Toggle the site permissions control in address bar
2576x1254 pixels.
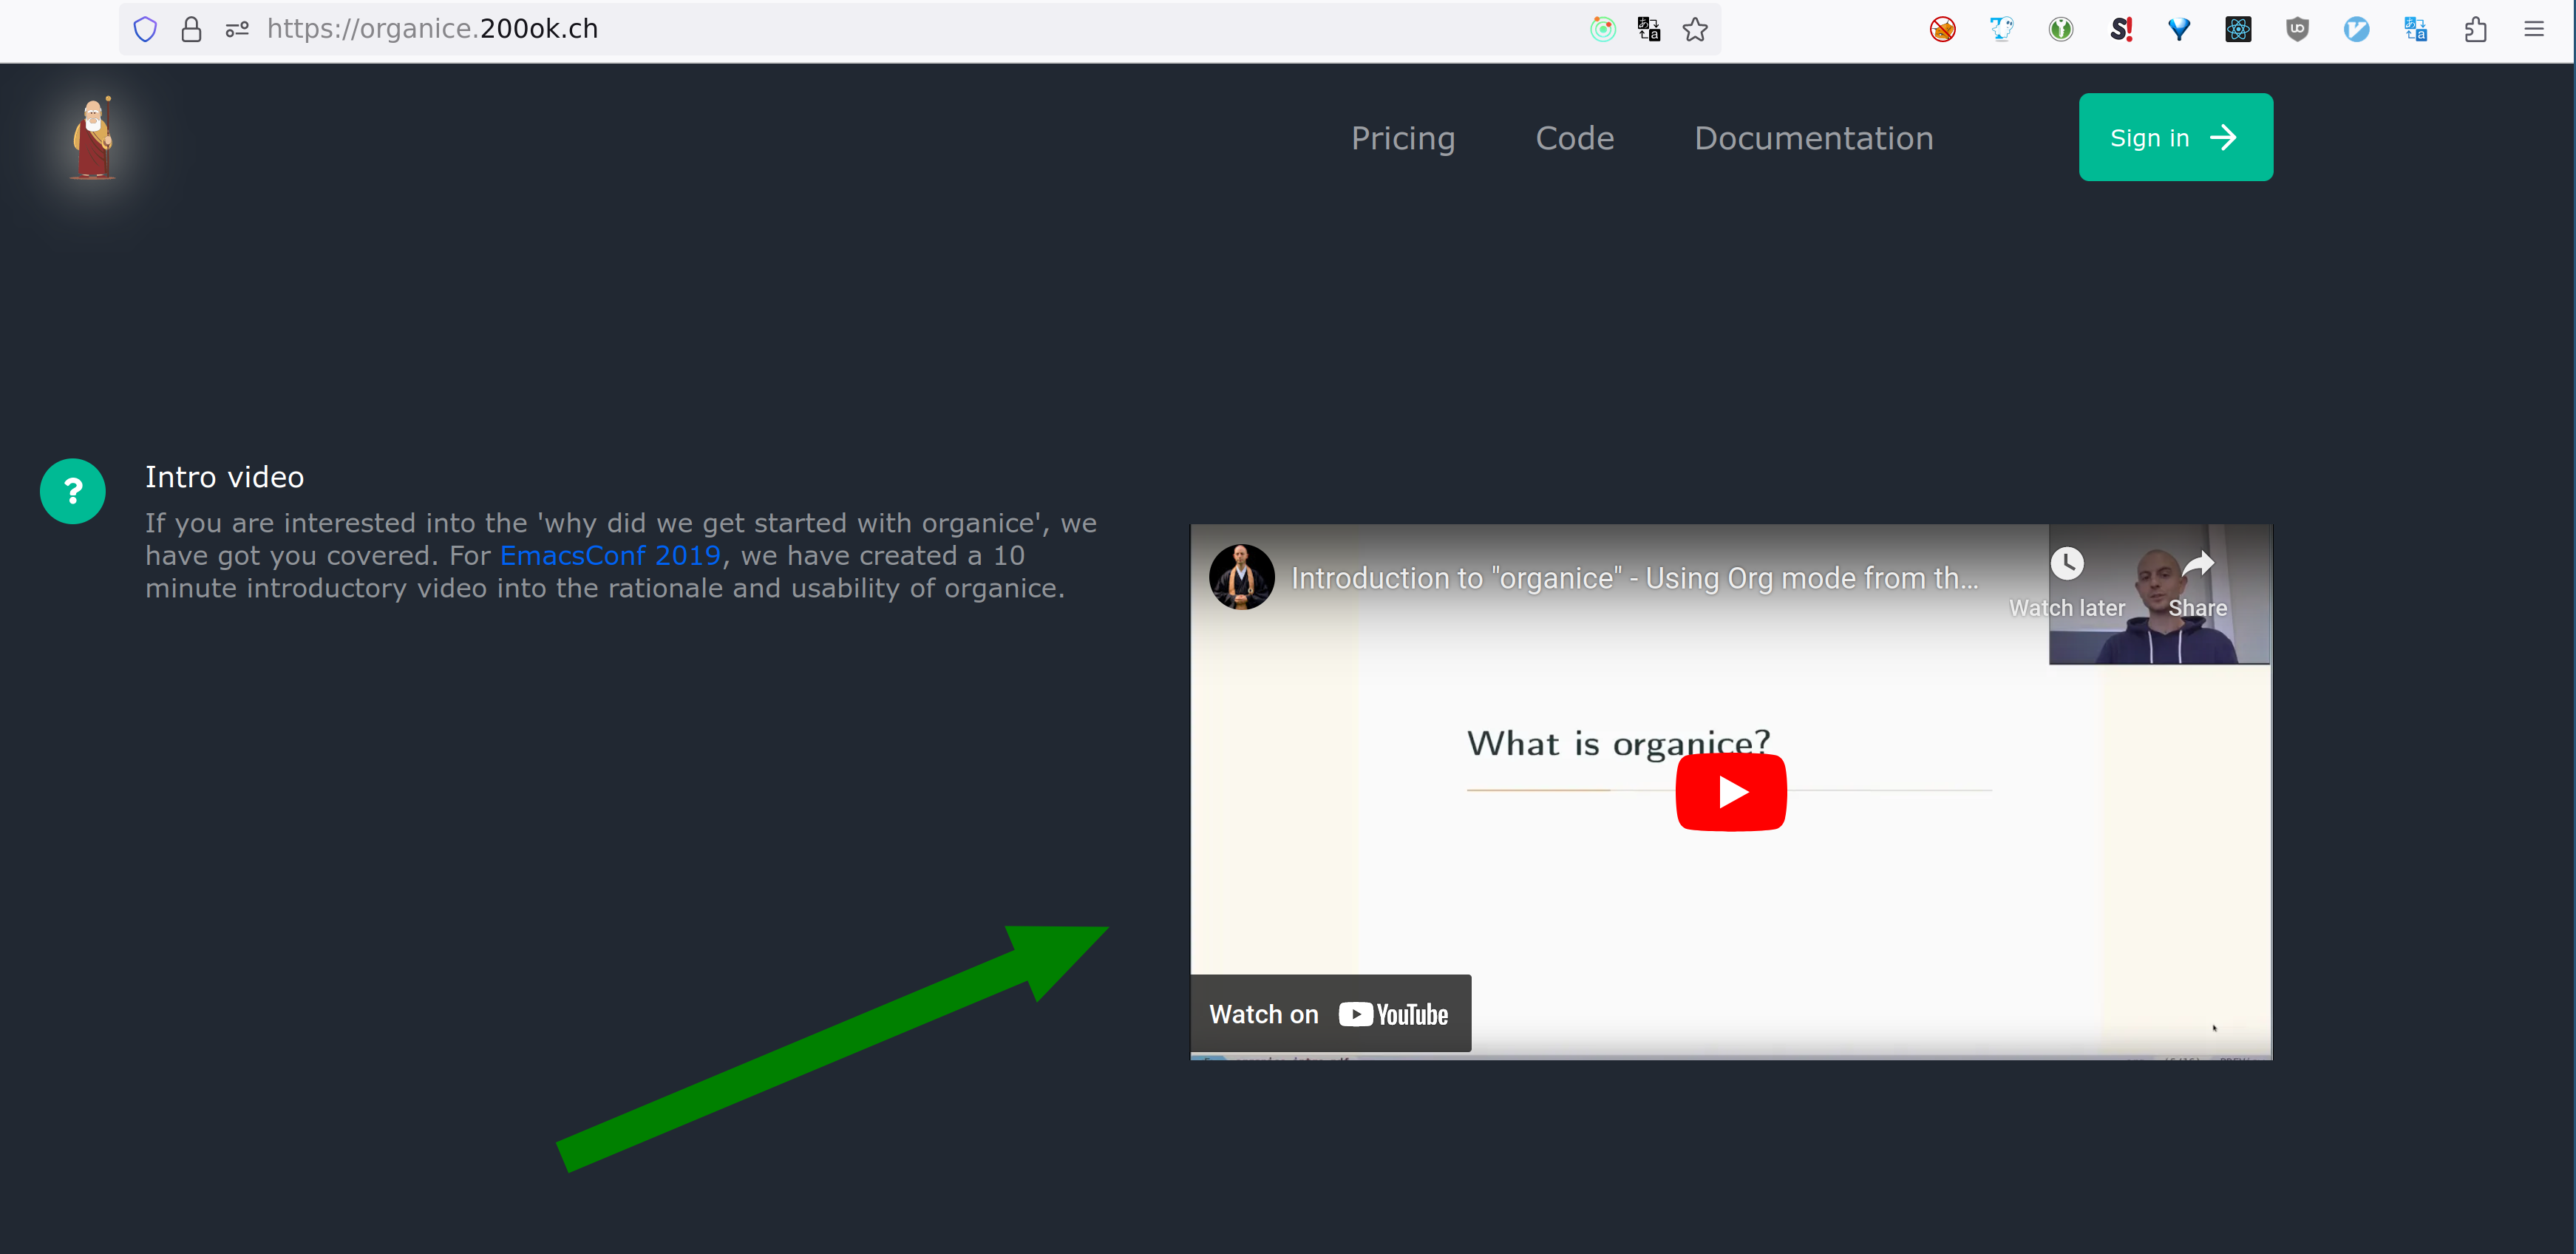(x=237, y=29)
